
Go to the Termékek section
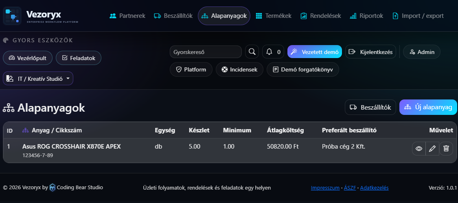tap(274, 16)
